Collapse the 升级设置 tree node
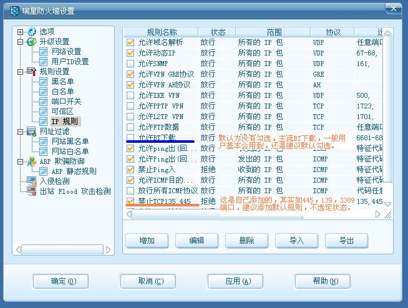The image size is (408, 308). click(x=21, y=42)
